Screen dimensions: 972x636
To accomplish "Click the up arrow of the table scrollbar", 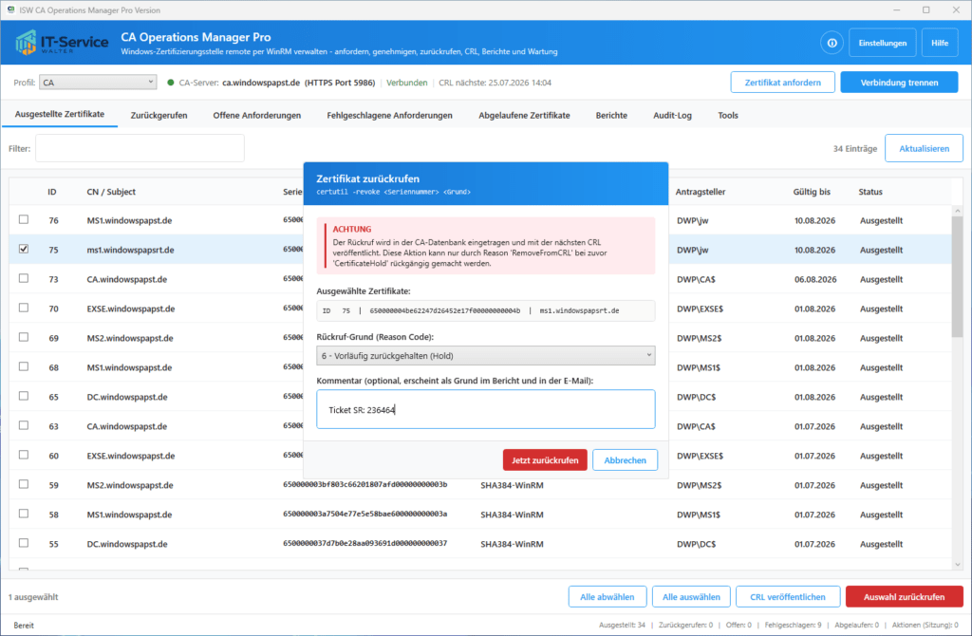I will pos(957,212).
